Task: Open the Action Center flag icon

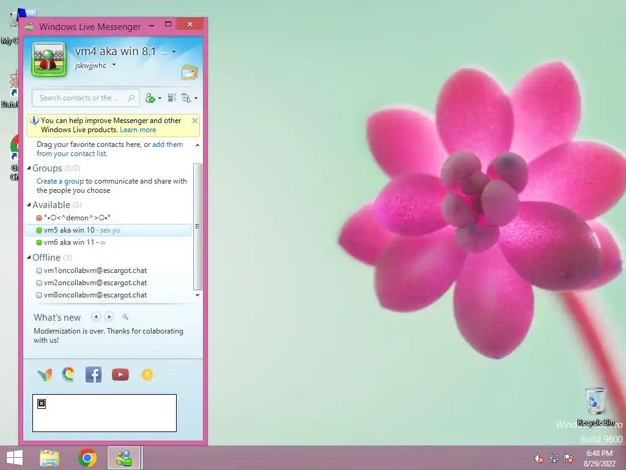Action: coord(569,458)
